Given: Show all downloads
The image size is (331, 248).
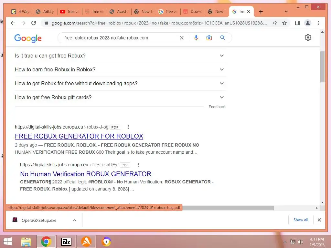Looking at the screenshot, I should 301,220.
